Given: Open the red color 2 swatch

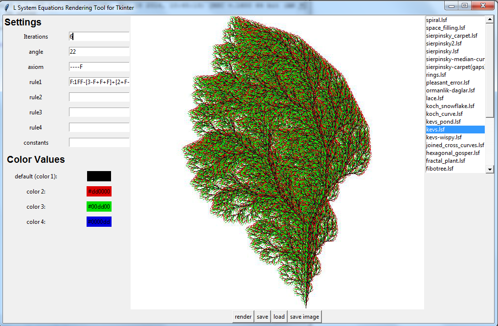Looking at the screenshot, I should [x=99, y=192].
